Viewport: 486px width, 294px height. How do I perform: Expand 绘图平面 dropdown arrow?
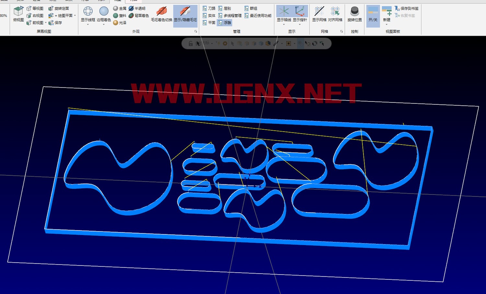click(75, 16)
